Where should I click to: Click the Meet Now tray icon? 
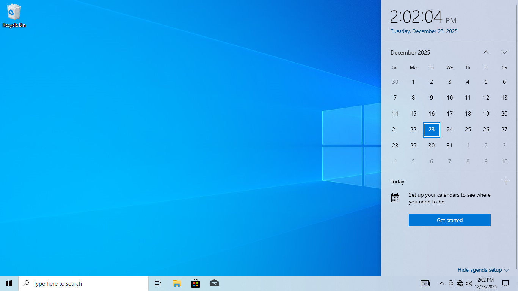point(451,283)
